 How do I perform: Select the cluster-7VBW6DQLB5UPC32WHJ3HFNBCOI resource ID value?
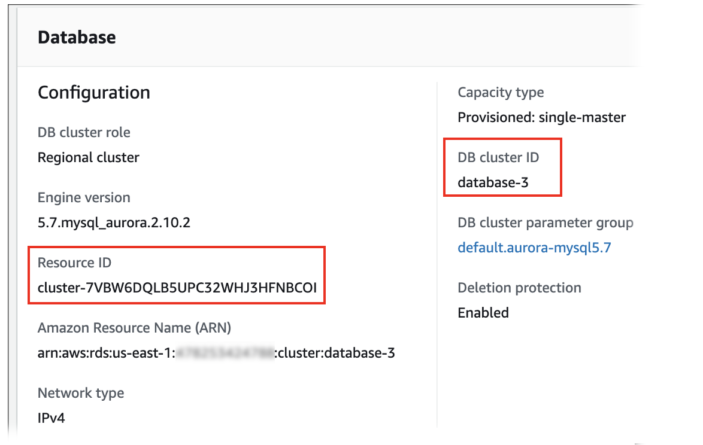click(x=177, y=288)
